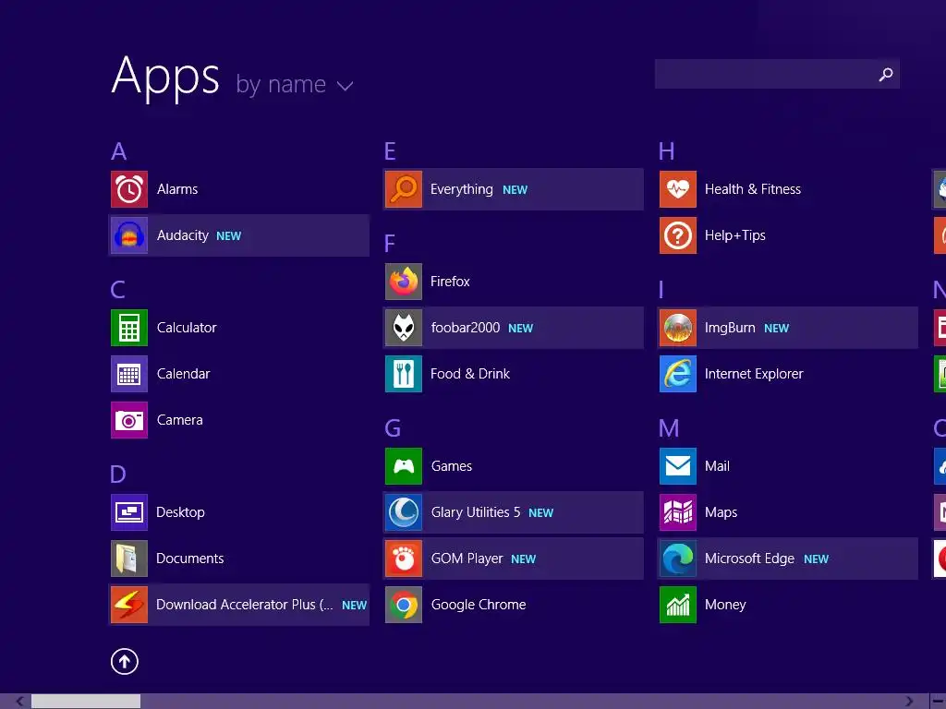Click the 'Money' app name
The width and height of the screenshot is (946, 709).
(725, 605)
